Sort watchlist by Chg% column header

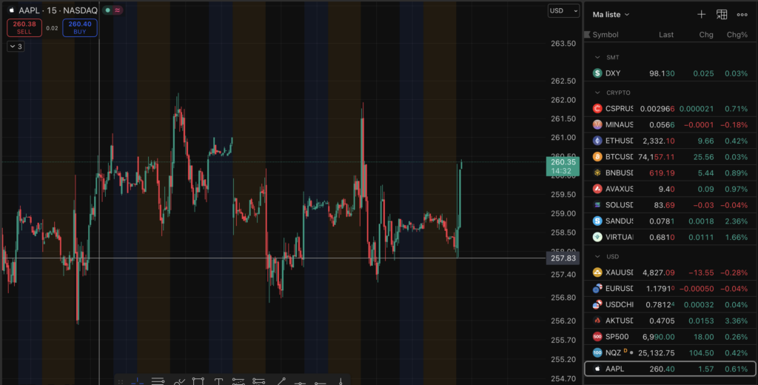[737, 35]
